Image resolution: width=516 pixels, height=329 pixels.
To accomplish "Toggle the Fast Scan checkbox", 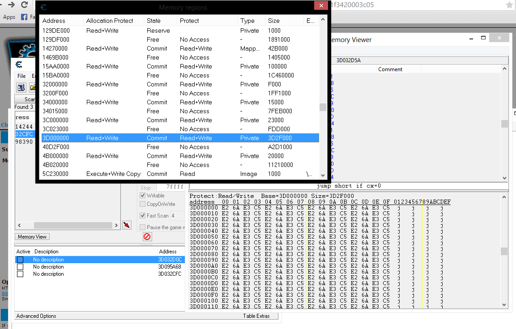I will point(143,216).
